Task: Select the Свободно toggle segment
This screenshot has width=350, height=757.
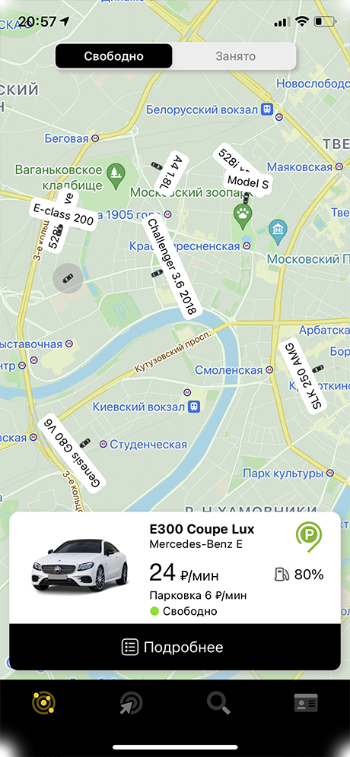Action: 113,56
